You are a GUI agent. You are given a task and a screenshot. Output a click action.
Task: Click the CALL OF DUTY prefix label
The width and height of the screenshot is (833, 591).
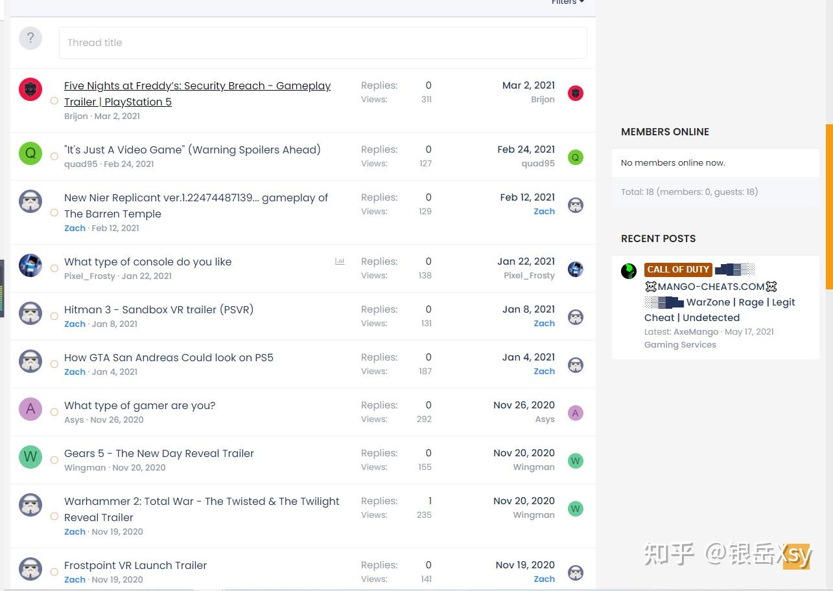tap(678, 269)
